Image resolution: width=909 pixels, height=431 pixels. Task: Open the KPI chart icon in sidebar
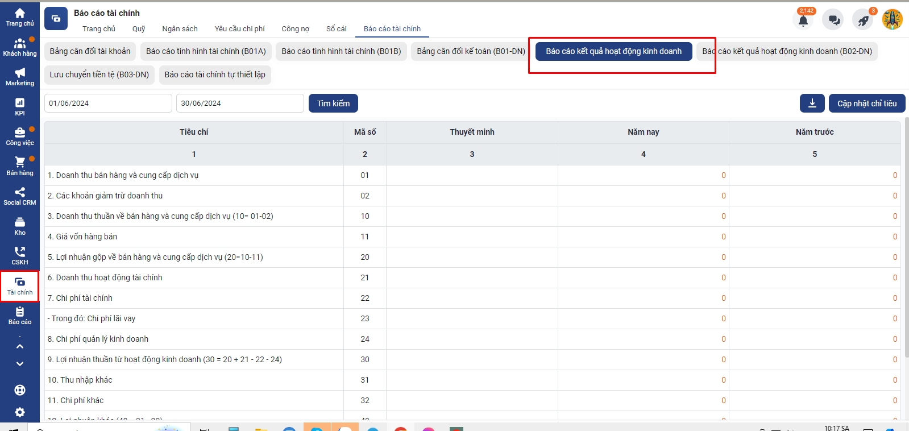pyautogui.click(x=20, y=106)
